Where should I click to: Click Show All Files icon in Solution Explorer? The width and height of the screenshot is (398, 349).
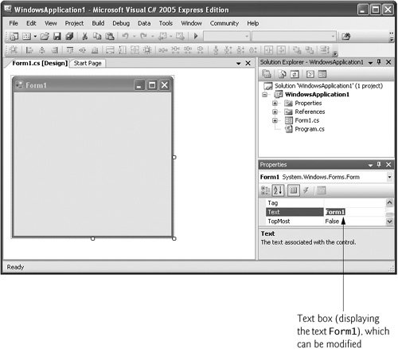tap(282, 74)
